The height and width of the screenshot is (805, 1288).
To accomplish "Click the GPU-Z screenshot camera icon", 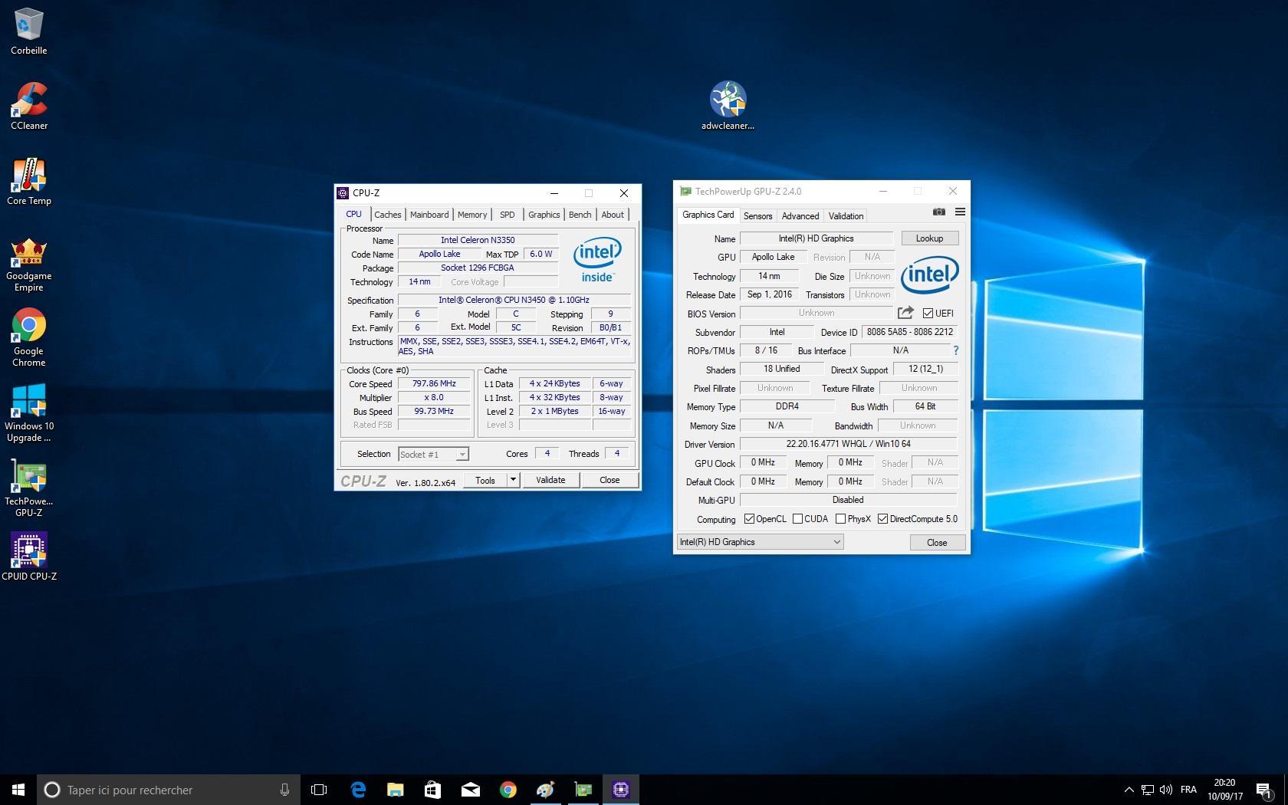I will 938,212.
